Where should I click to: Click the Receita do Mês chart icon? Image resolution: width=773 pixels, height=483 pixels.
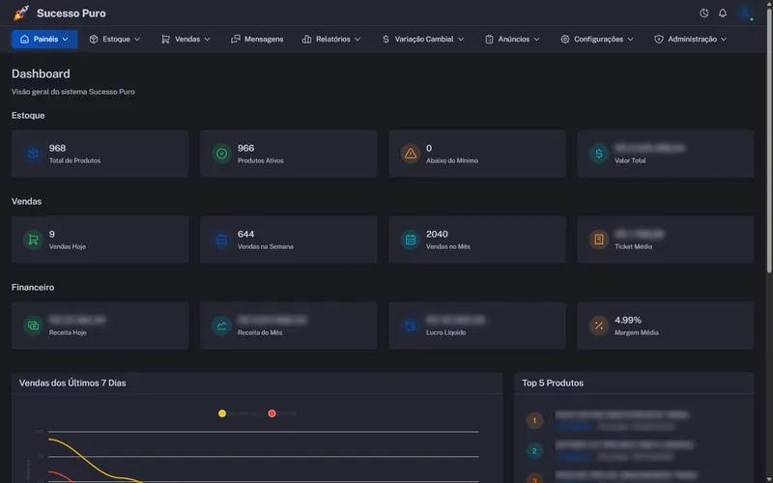(x=222, y=326)
